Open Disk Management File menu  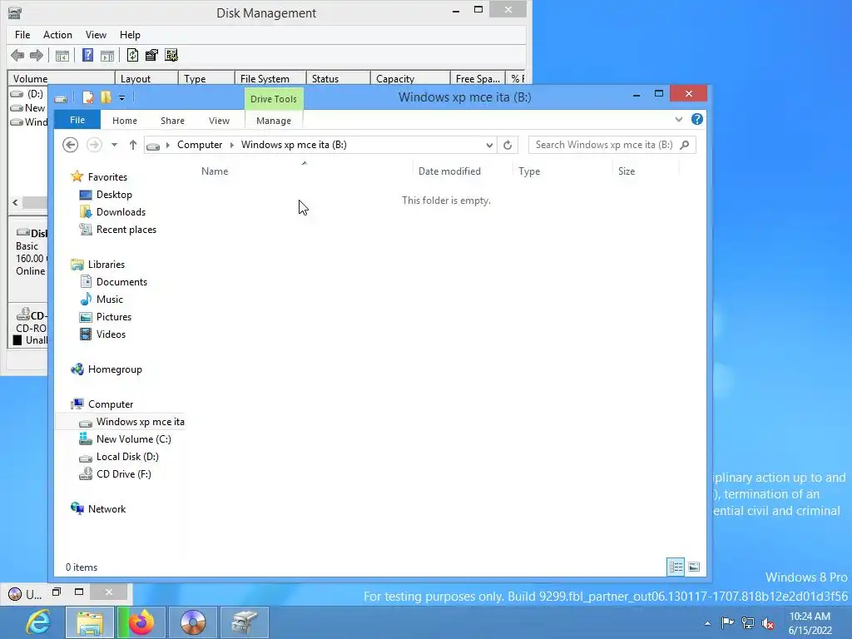click(22, 35)
